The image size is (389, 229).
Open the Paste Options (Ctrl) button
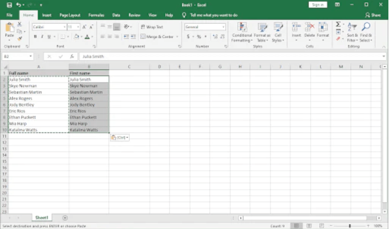(x=120, y=138)
